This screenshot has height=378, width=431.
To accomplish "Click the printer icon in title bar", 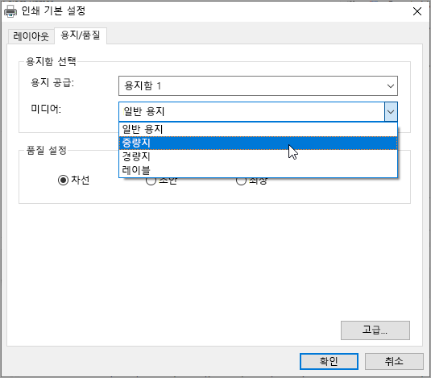I will pos(10,11).
